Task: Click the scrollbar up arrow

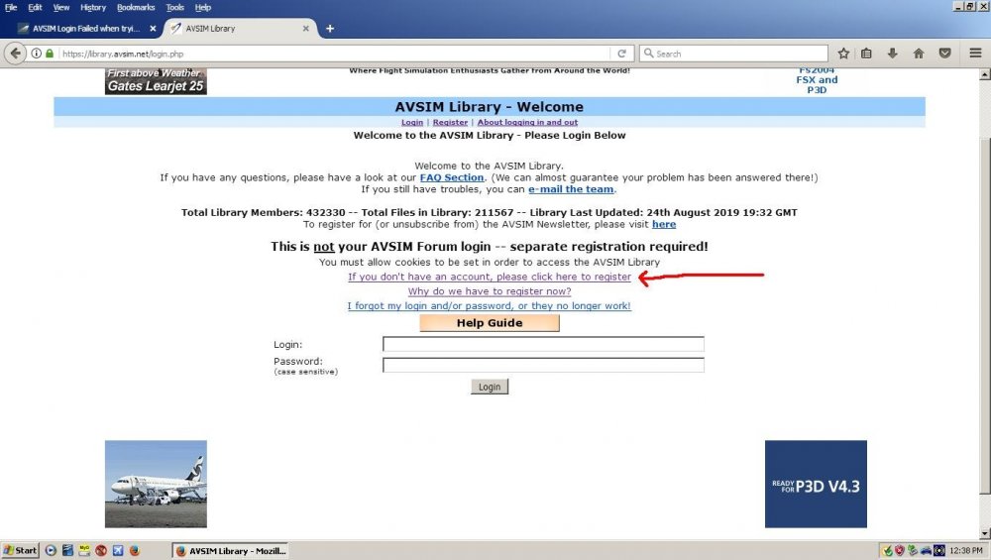Action: (985, 74)
